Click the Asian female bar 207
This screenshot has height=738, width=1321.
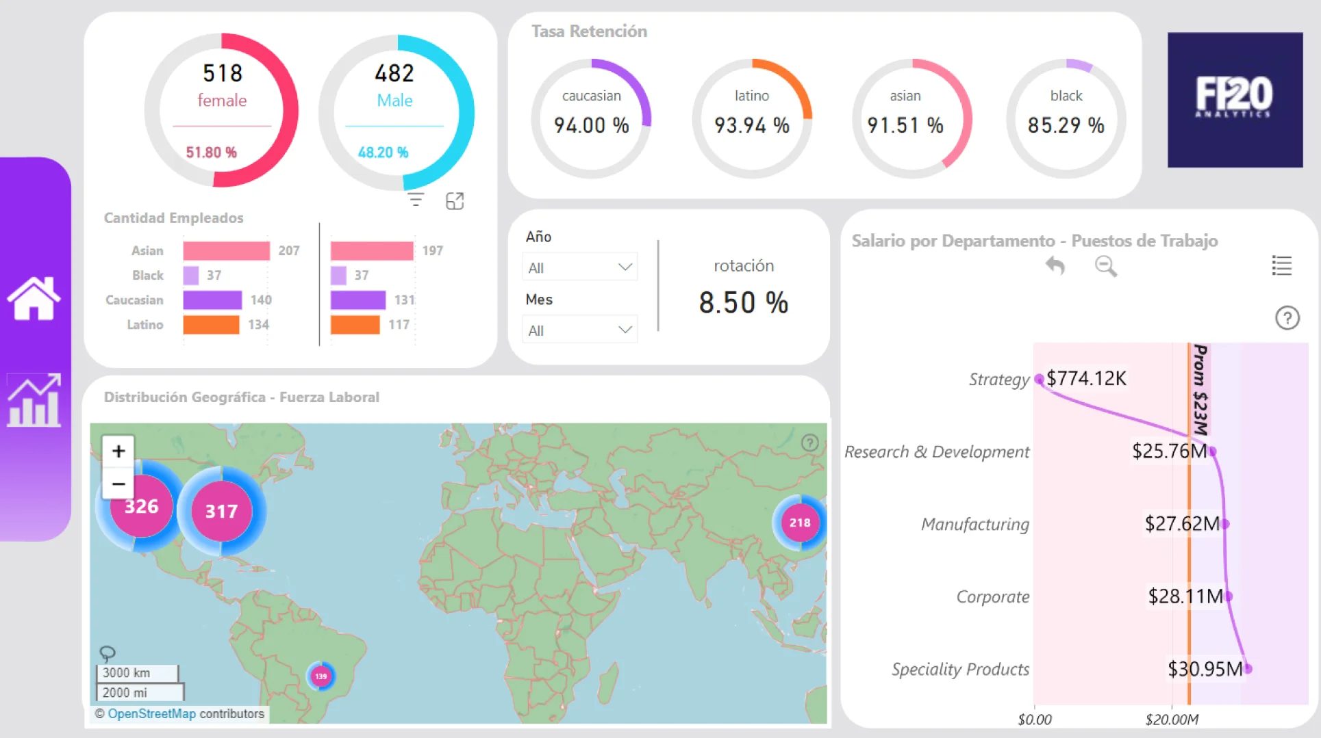(226, 250)
